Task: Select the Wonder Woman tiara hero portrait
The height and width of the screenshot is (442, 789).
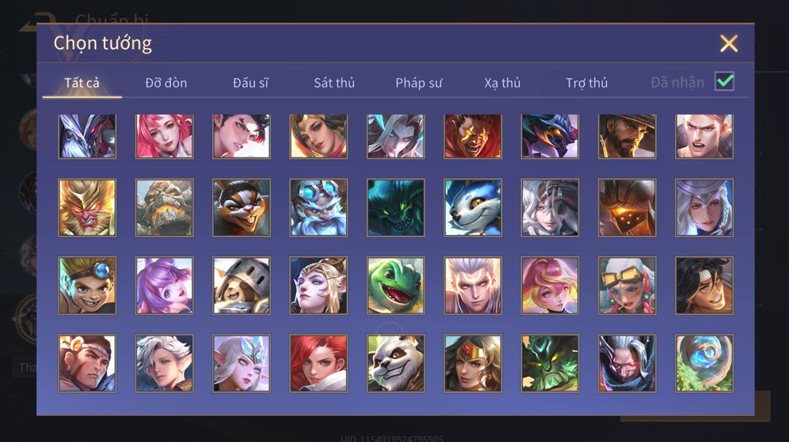Action: click(x=473, y=363)
